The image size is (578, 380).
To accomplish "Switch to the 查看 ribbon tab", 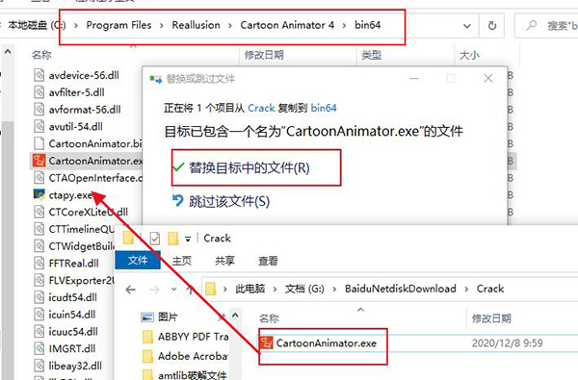I will [268, 261].
